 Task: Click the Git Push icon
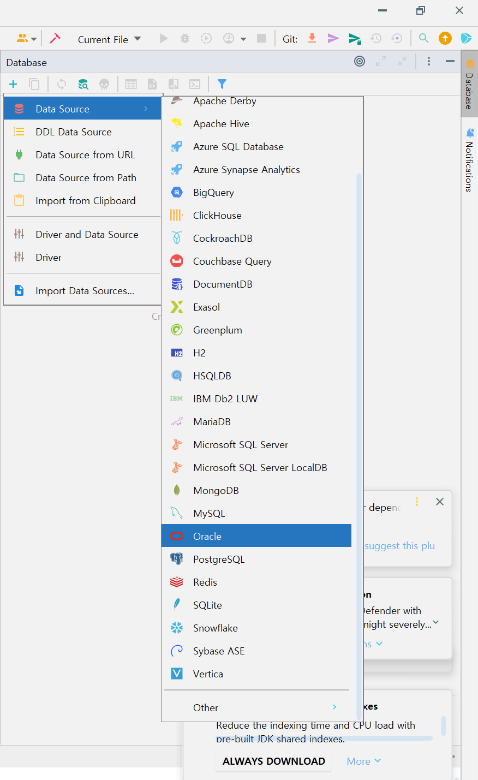tap(355, 39)
